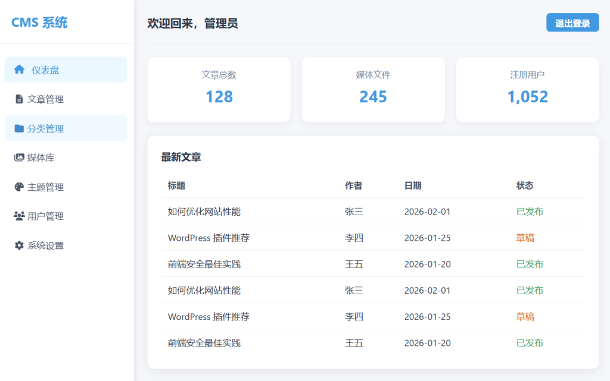Click the users icon for 用户管理

click(x=19, y=216)
